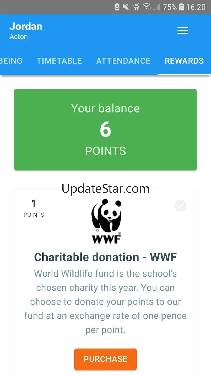Open the Attendance tab

coord(123,61)
